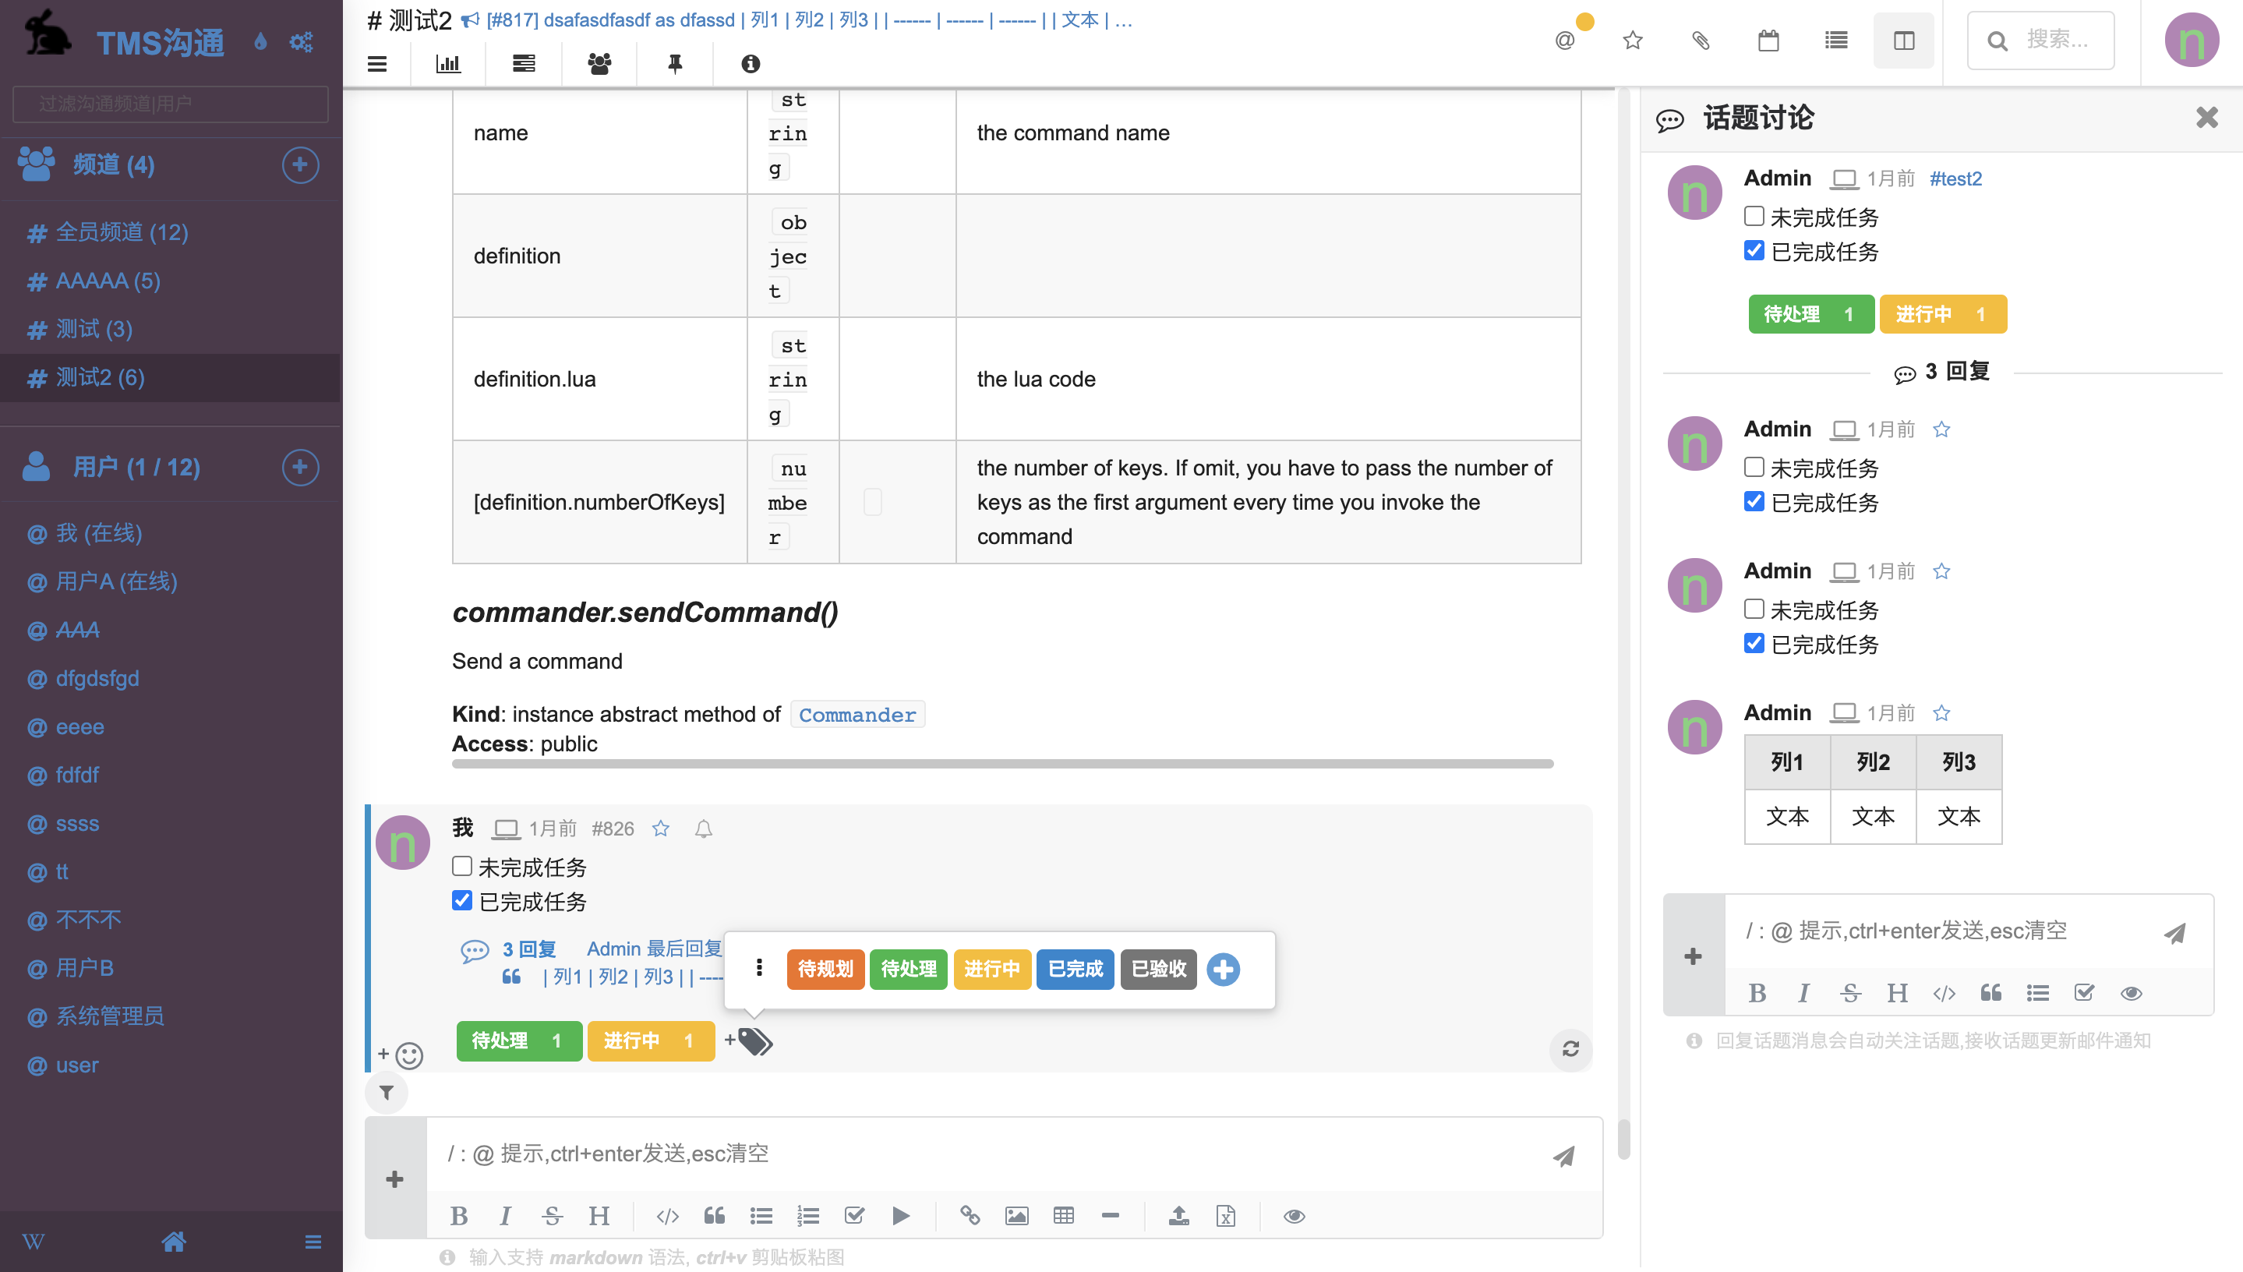Open the hamburger menu in channel toolbar
The width and height of the screenshot is (2243, 1272).
click(376, 64)
